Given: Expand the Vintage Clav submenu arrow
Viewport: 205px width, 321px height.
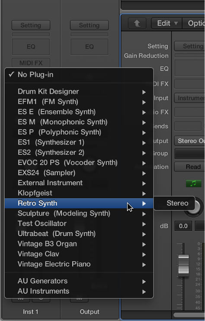Looking at the screenshot, I should [144, 255].
